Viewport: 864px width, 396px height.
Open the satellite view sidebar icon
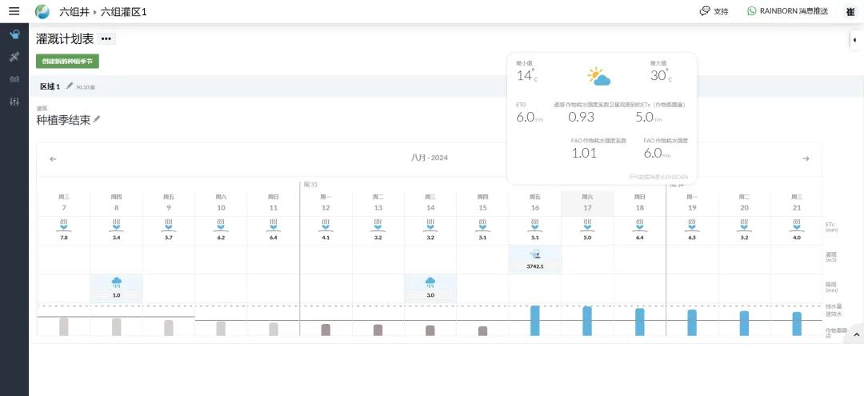click(x=14, y=57)
